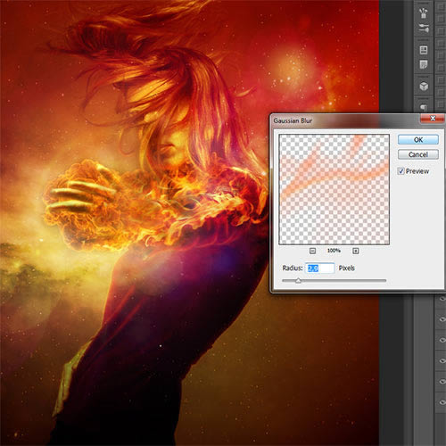The image size is (446, 446).
Task: Cancel the Gaussian Blur dialog
Action: (x=418, y=154)
